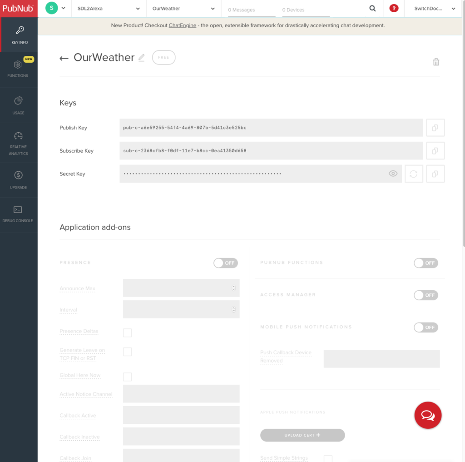Click the Publish Key field
The width and height of the screenshot is (465, 462).
click(x=271, y=128)
